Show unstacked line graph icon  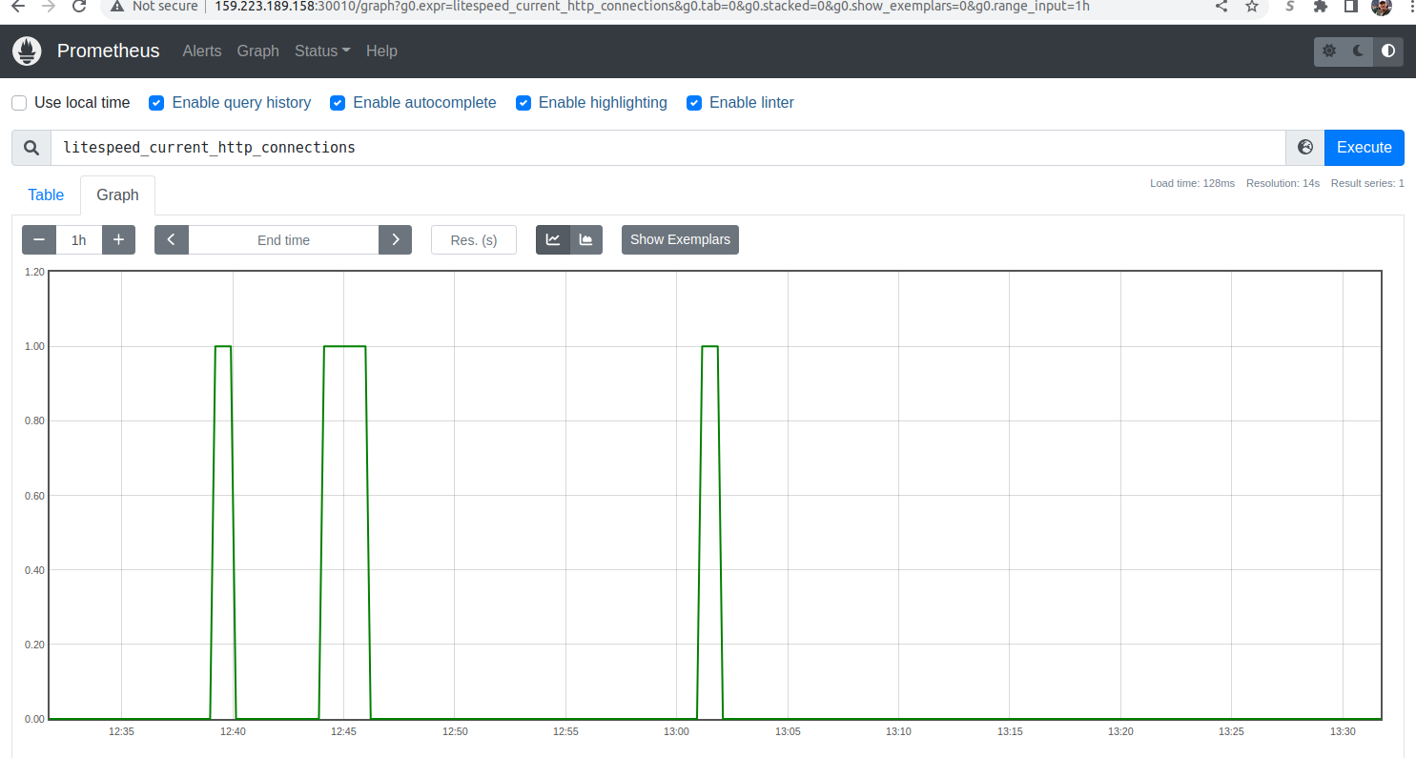tap(552, 239)
